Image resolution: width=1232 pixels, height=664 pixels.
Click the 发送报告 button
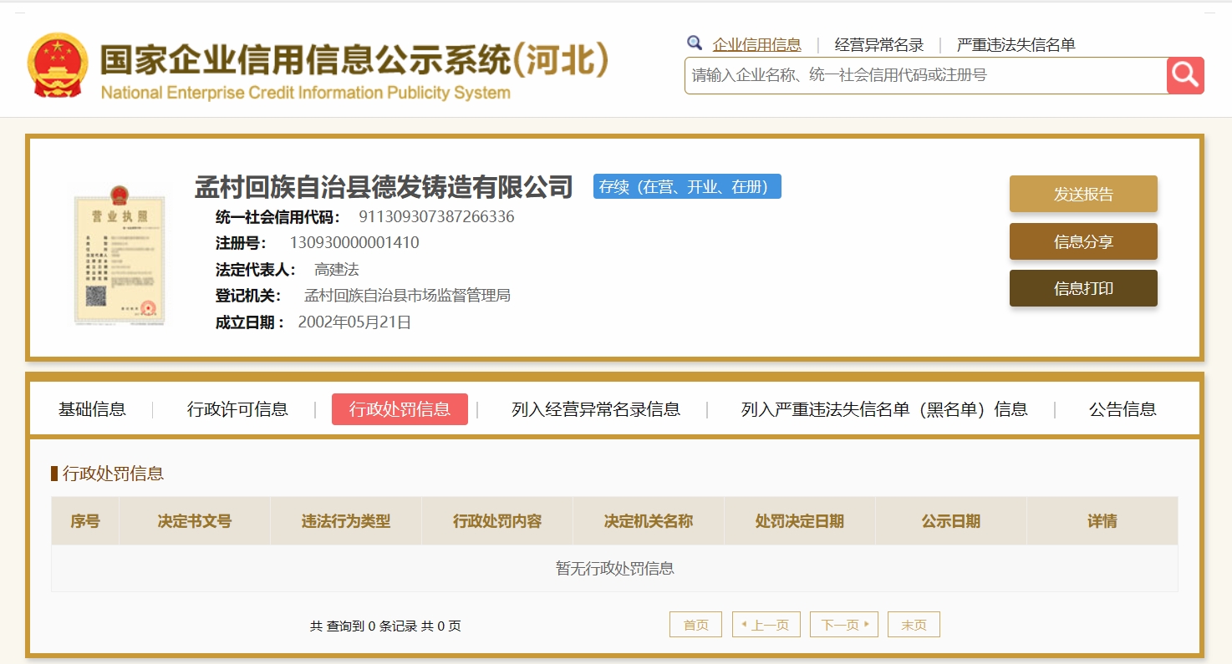pyautogui.click(x=1083, y=194)
